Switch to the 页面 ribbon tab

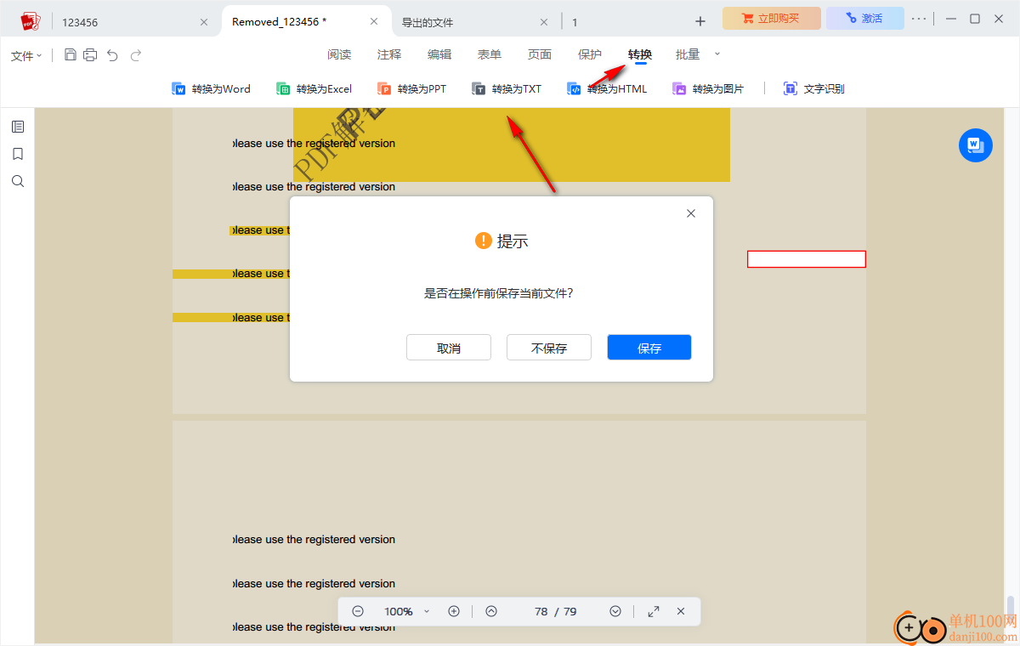coord(540,54)
